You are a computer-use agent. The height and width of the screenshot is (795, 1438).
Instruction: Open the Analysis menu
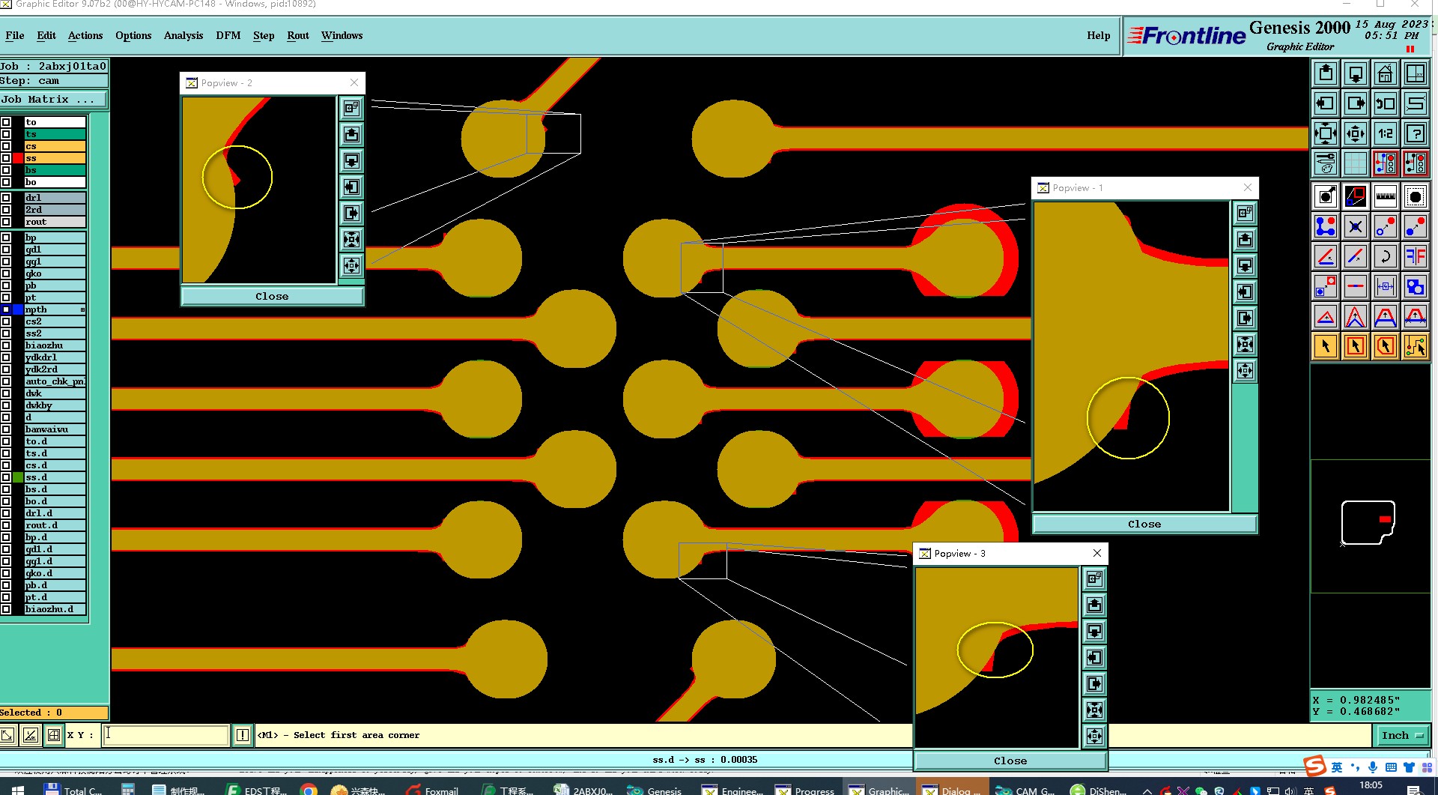[x=183, y=35]
